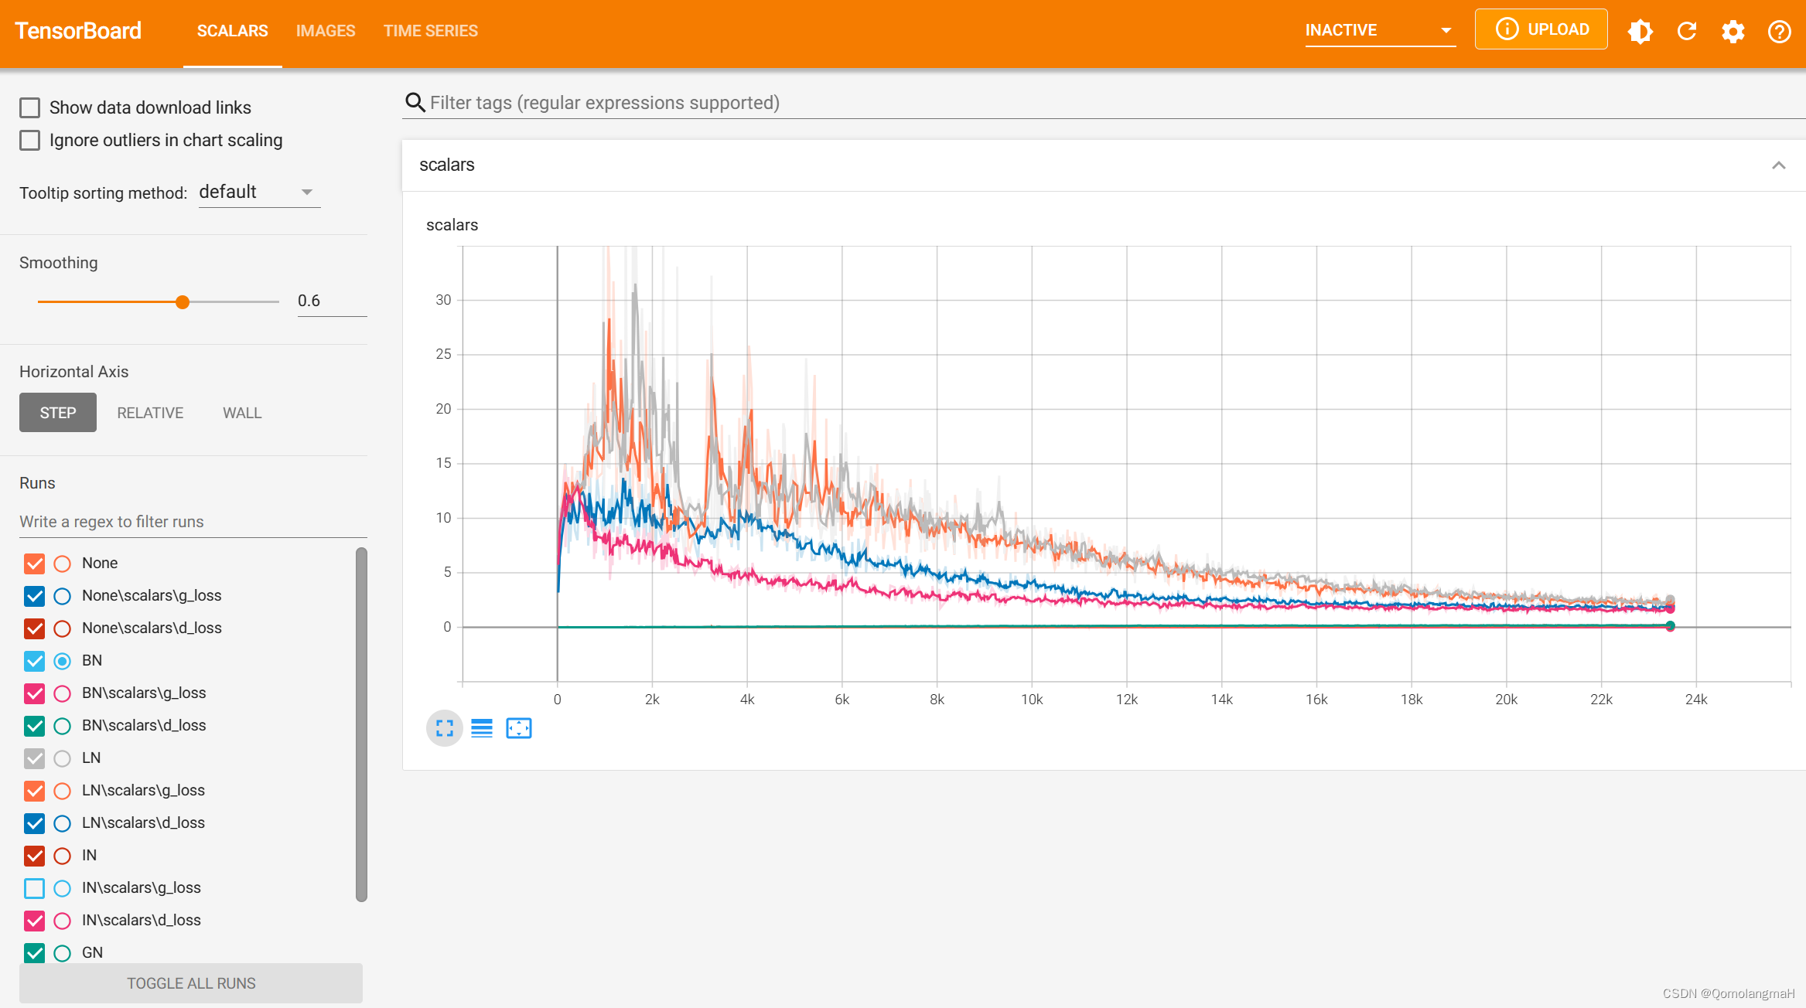Open the help question mark icon
1806x1008 pixels.
[1779, 31]
